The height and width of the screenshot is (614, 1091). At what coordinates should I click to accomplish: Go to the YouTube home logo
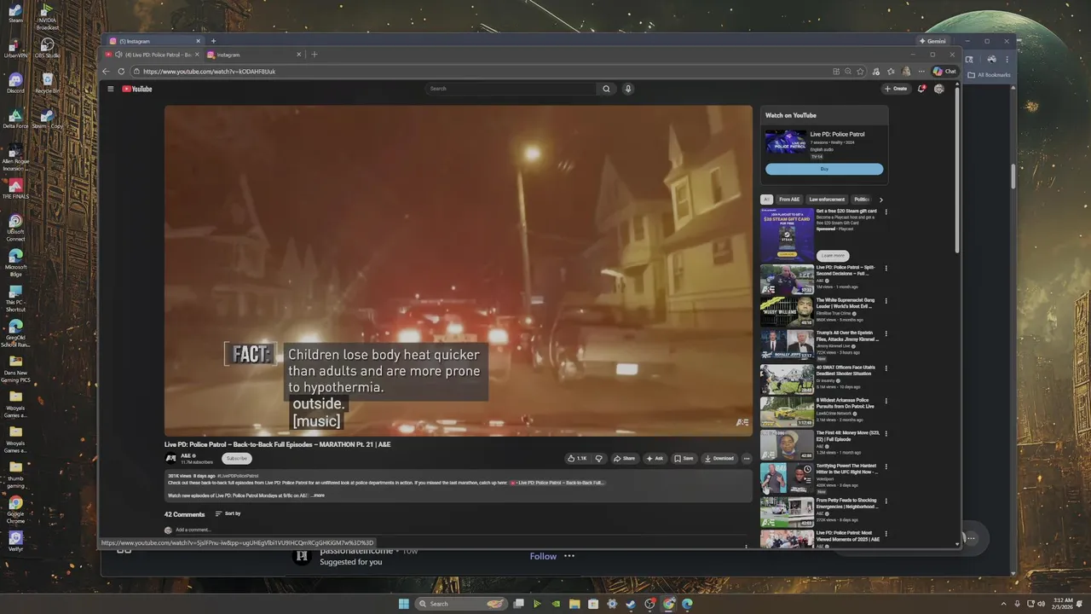coord(137,89)
